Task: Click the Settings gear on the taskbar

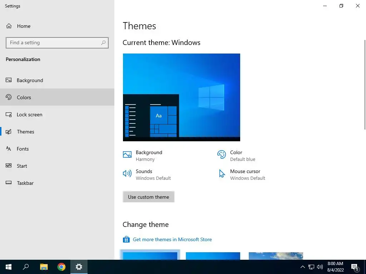Action: tap(79, 267)
